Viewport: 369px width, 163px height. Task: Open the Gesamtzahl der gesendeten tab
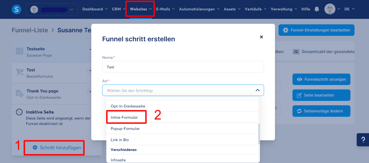(324, 51)
